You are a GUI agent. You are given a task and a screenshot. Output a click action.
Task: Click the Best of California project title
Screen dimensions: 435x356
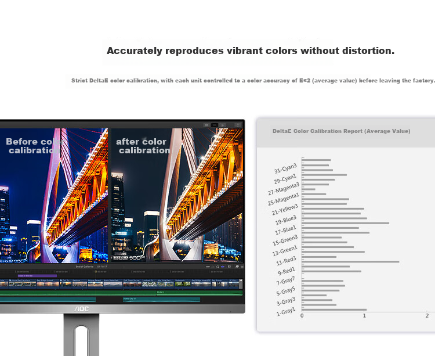pos(84,267)
